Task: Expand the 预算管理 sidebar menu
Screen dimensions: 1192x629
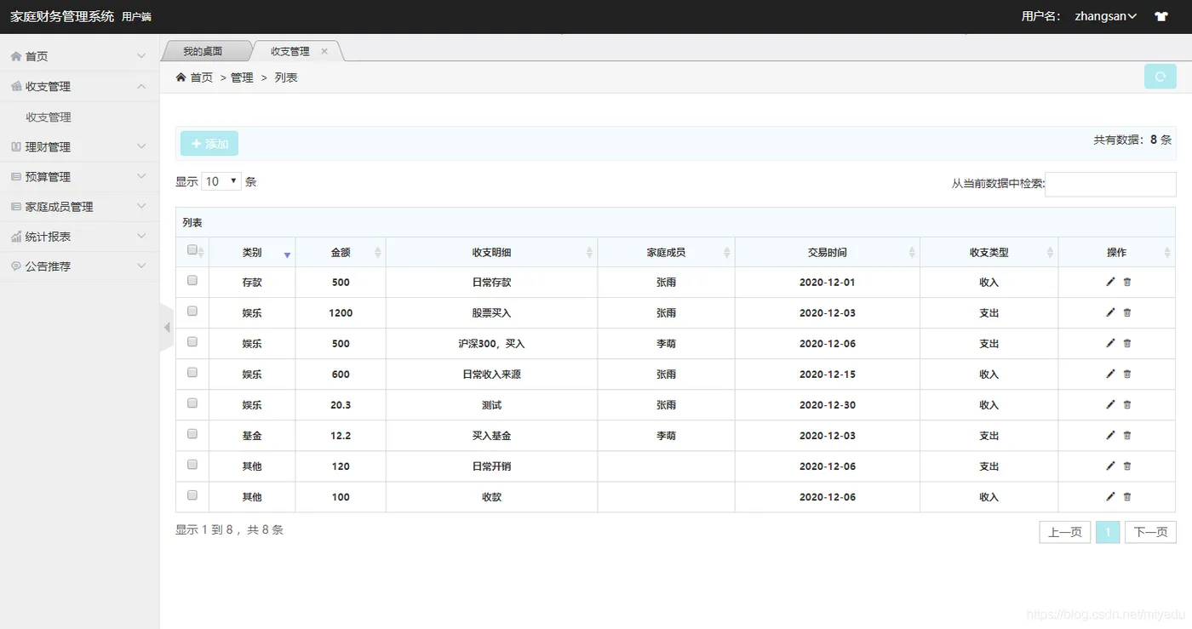Action: click(79, 176)
